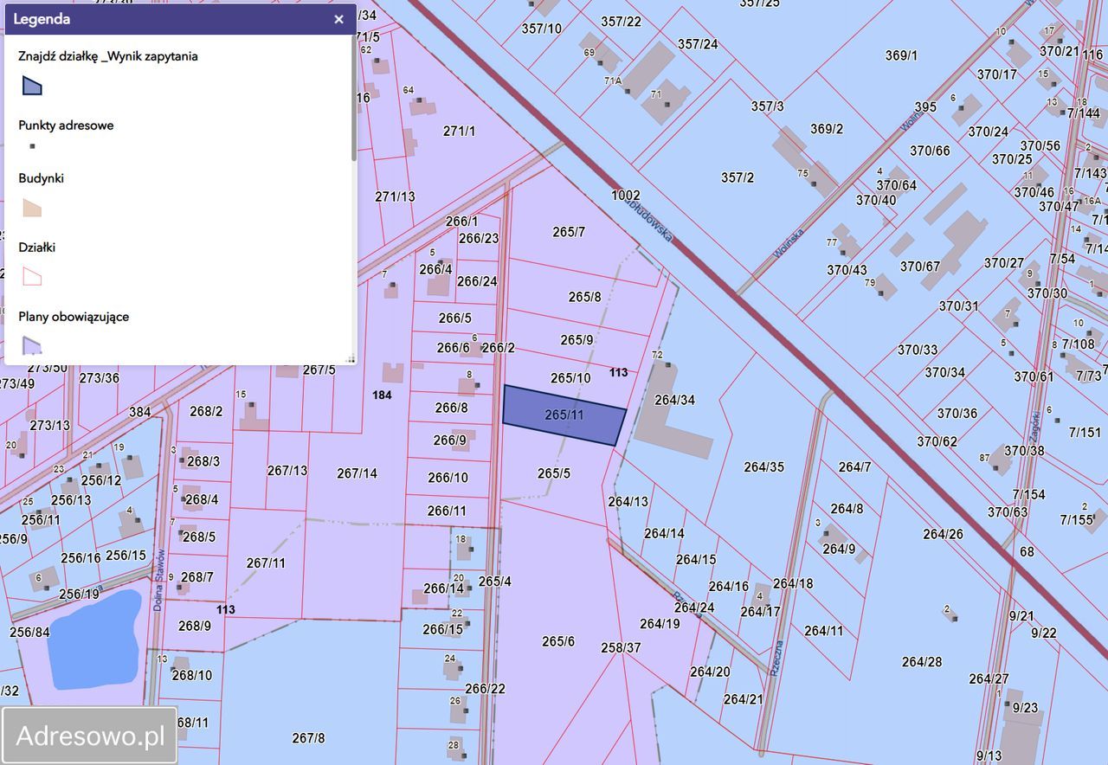This screenshot has width=1108, height=765.
Task: Click the Znajdź działkę query result swatch
Action: coord(31,85)
